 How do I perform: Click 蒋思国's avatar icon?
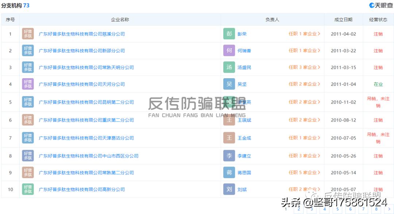229,172
